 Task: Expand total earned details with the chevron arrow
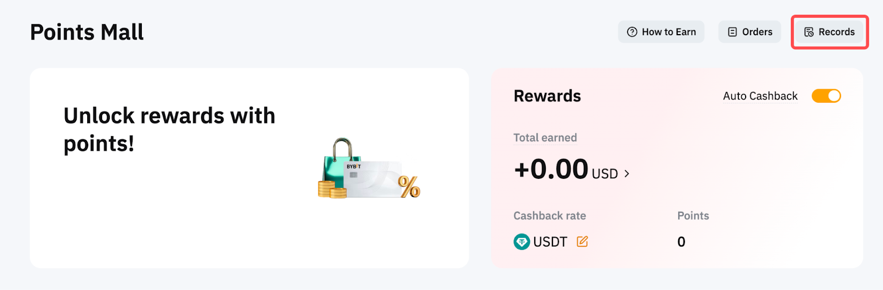tap(627, 174)
